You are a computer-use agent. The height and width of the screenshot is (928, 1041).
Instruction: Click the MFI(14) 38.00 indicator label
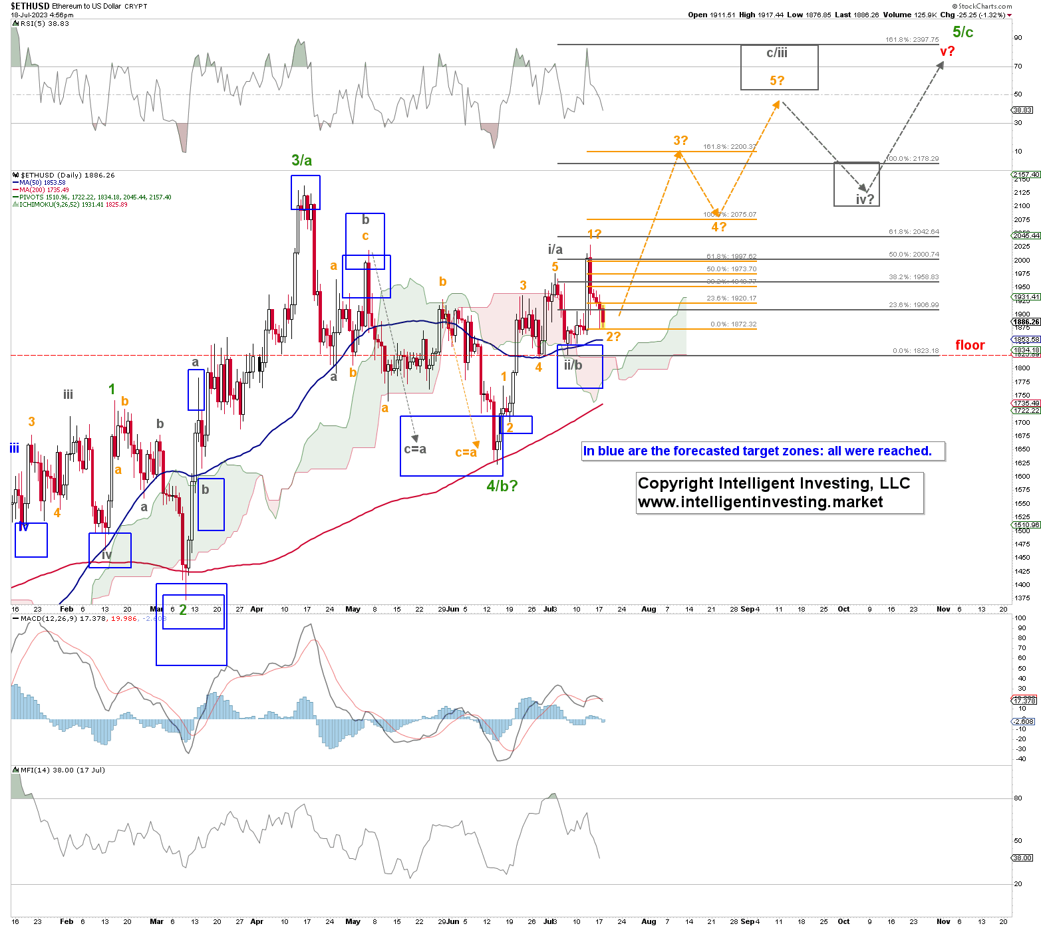(x=59, y=770)
